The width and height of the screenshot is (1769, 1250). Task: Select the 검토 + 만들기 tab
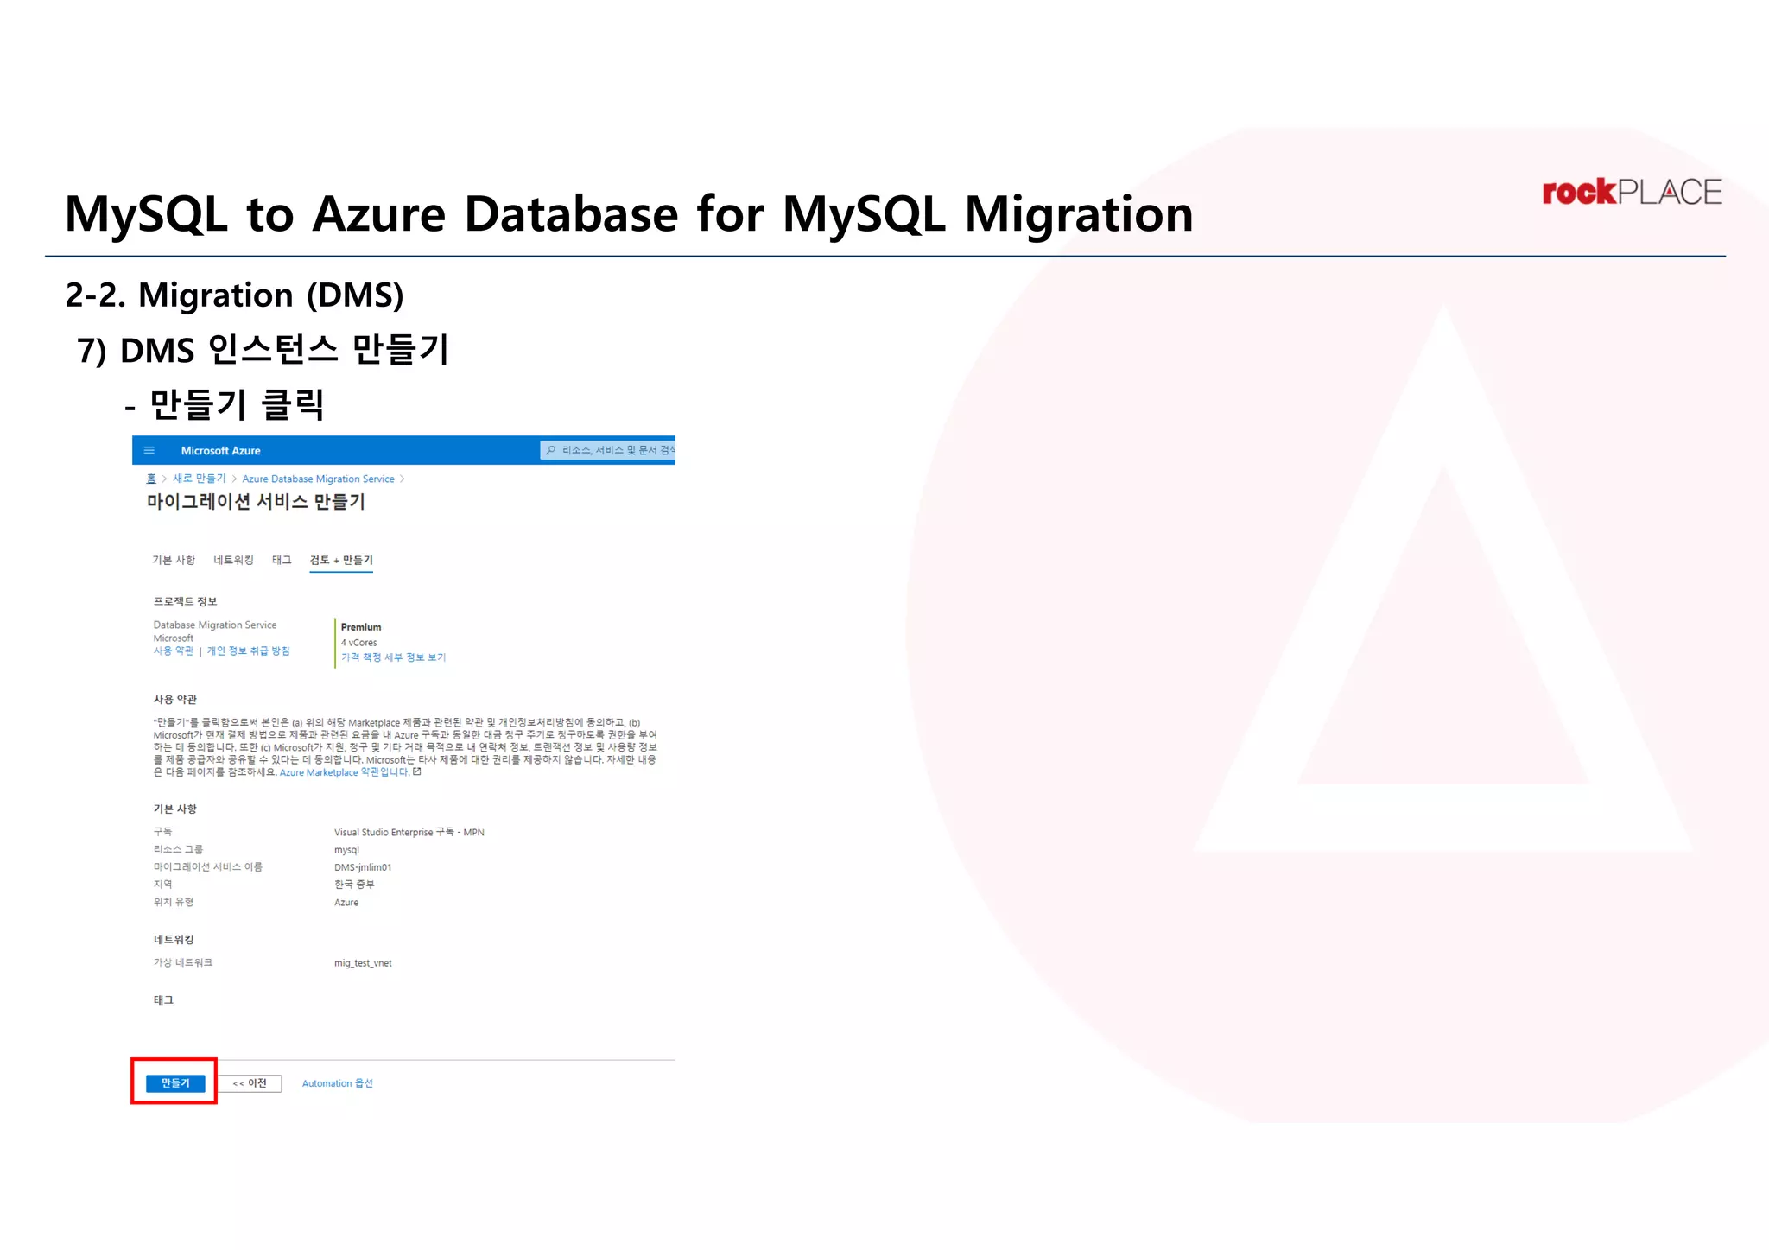click(x=341, y=560)
